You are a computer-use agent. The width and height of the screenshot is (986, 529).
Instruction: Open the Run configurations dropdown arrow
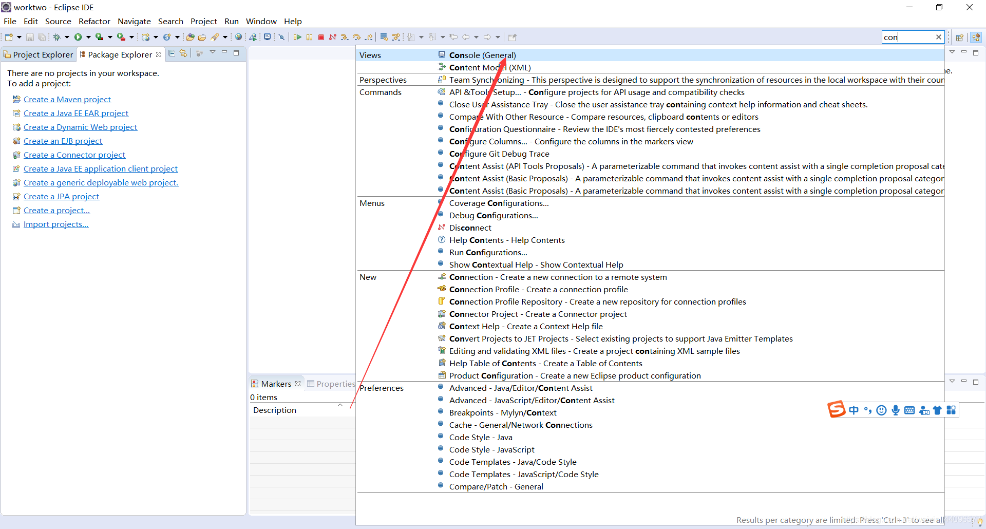click(x=88, y=37)
